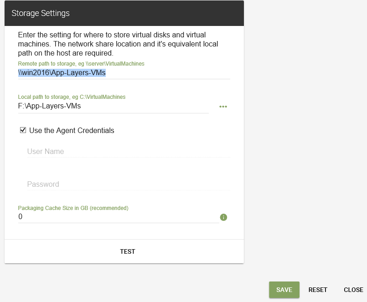Click the Packaging Cache Size info icon
This screenshot has height=302, width=367.
click(x=223, y=217)
